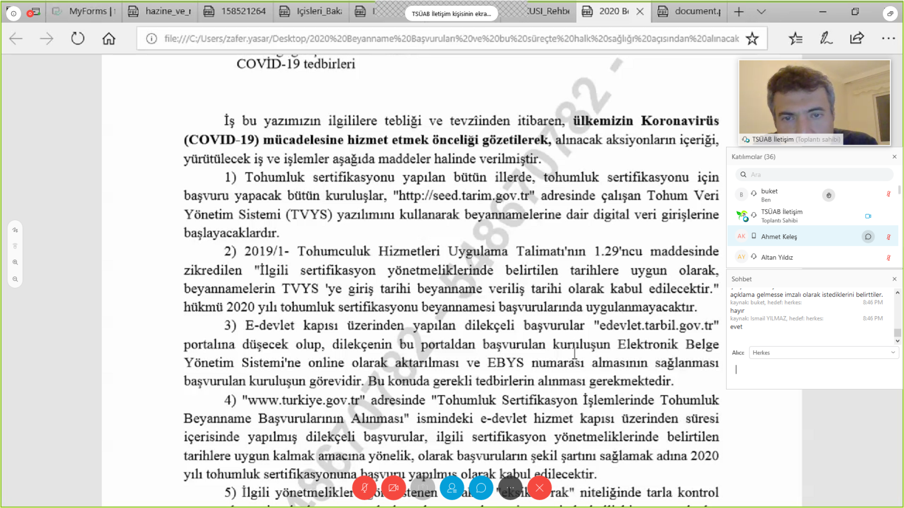The height and width of the screenshot is (508, 904).
Task: Click muted microphone icon on Ahmet Keleş row
Action: [888, 237]
